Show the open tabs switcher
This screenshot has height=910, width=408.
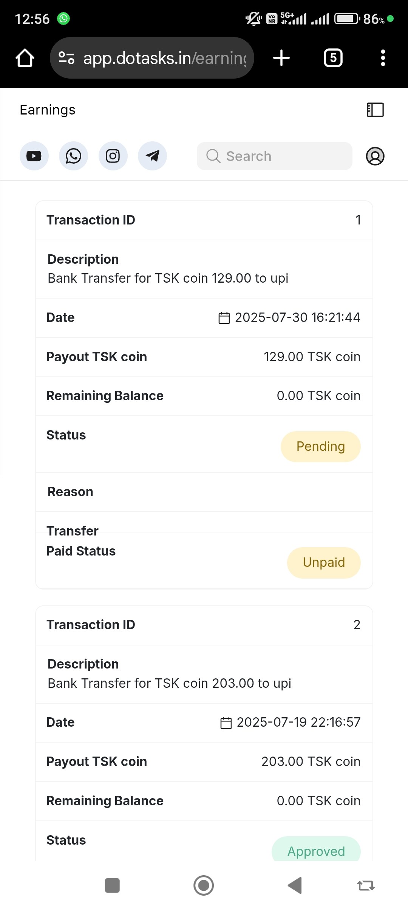click(333, 58)
